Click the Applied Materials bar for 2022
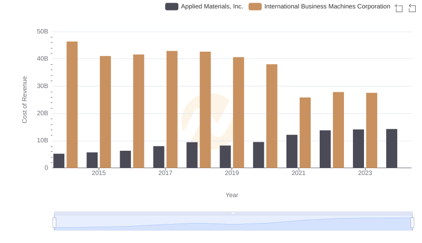422x243 pixels. pos(325,149)
